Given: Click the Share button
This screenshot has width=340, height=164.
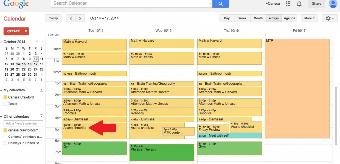Looking at the screenshot, I should pos(316,3).
